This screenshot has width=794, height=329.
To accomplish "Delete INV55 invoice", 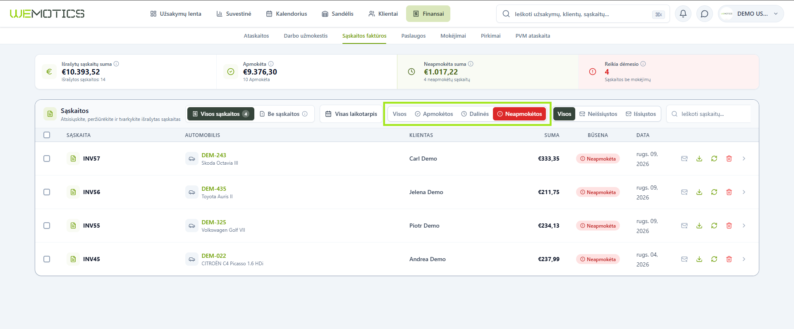I will click(x=729, y=226).
